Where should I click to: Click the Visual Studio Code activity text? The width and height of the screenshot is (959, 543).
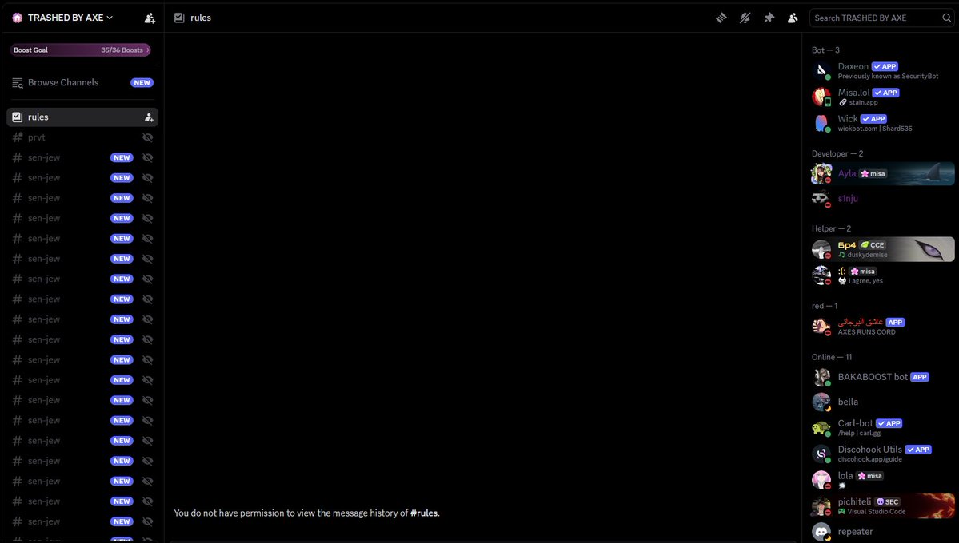pyautogui.click(x=877, y=512)
